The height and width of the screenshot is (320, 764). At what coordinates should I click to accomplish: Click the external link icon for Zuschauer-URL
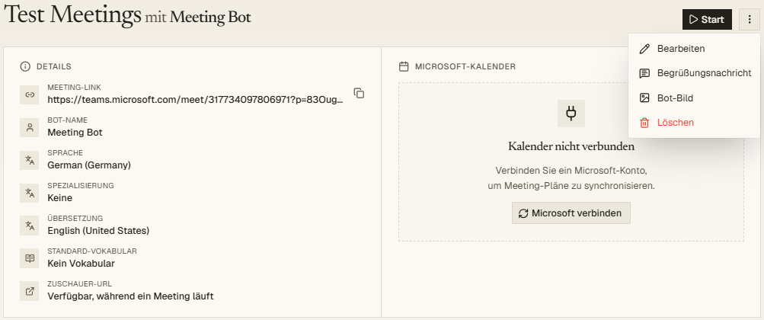(29, 291)
